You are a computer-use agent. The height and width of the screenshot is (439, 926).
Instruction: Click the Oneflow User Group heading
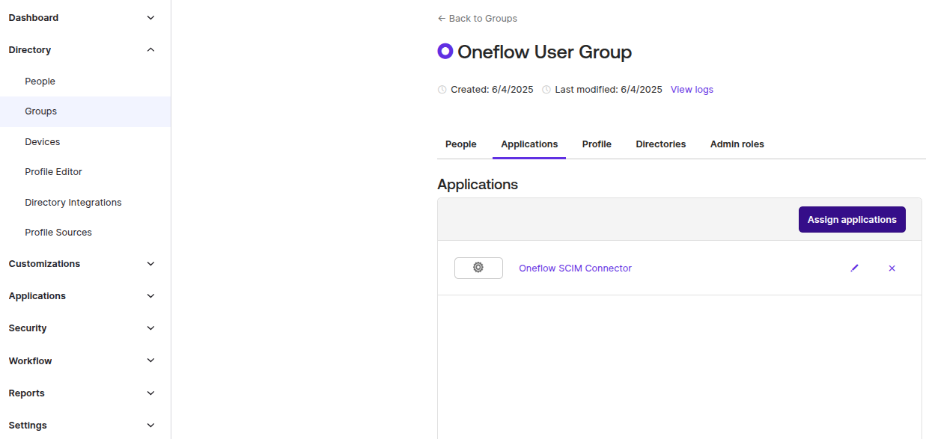click(544, 52)
